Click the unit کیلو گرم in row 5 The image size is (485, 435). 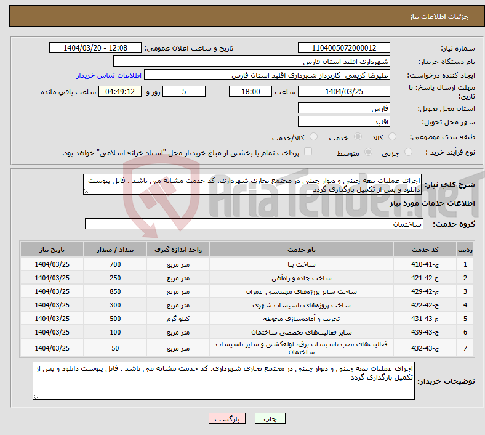coord(178,319)
